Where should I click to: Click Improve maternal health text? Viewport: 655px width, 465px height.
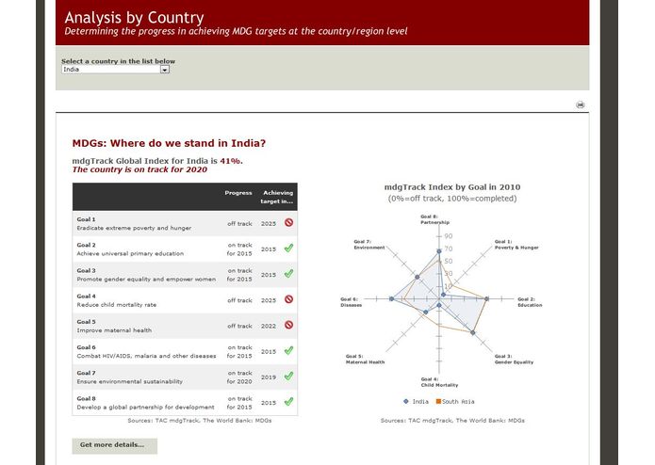(114, 330)
